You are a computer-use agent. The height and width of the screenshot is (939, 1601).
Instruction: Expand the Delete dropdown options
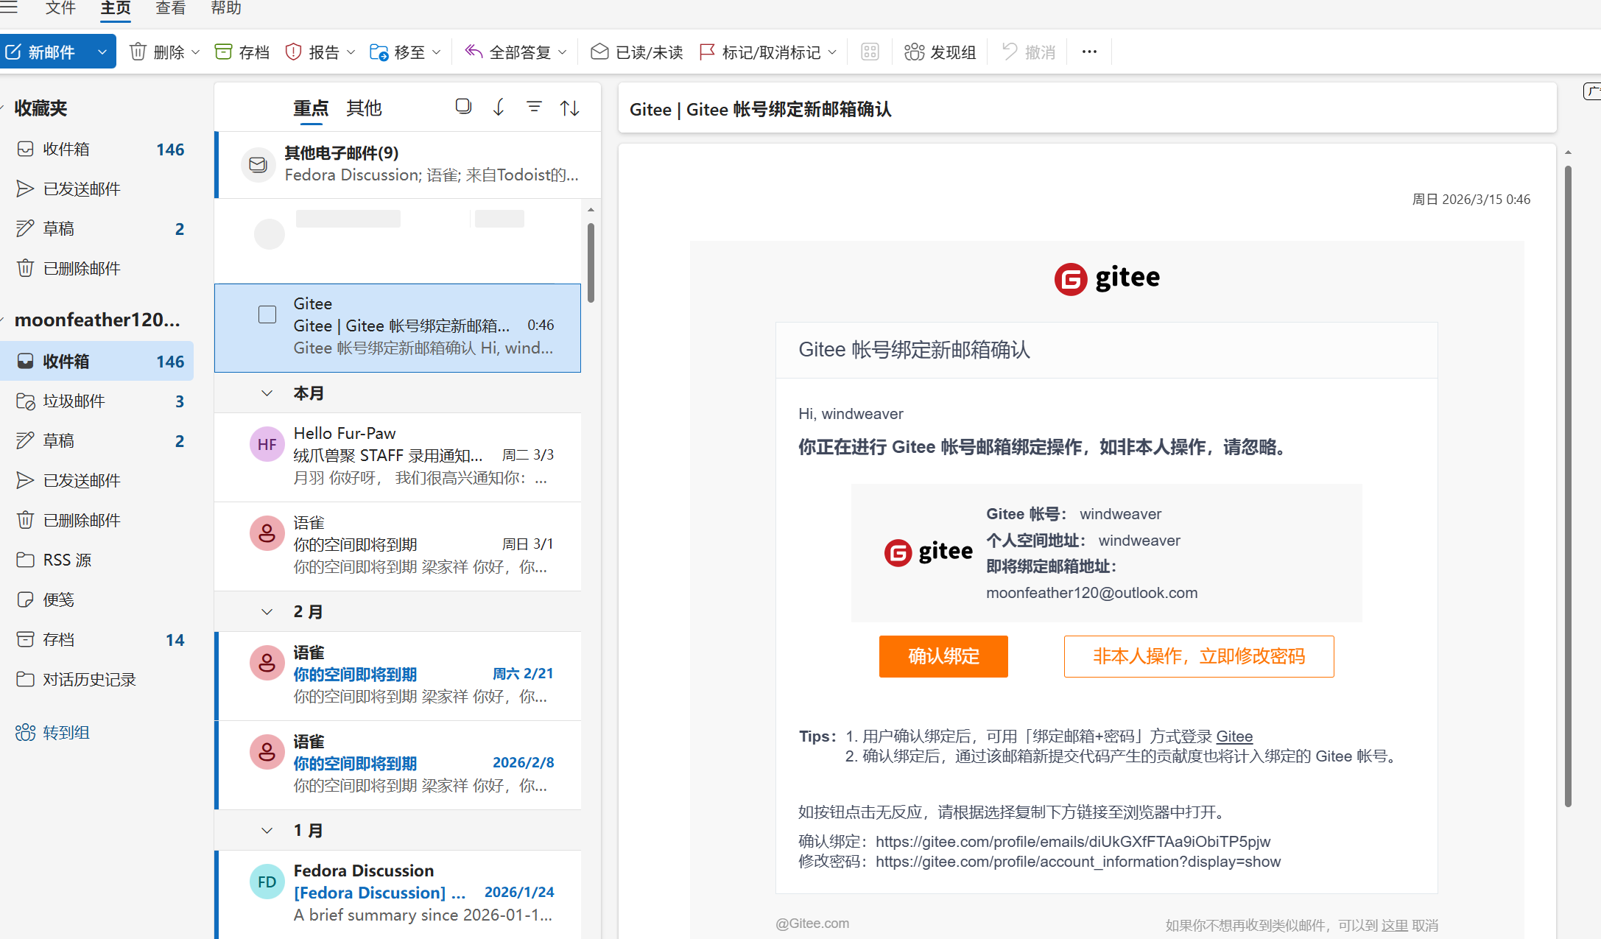pyautogui.click(x=195, y=52)
